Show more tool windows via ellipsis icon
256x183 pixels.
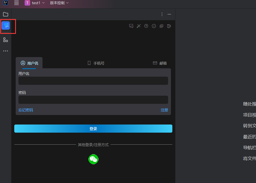tap(6, 51)
